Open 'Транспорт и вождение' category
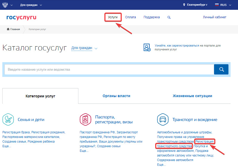Image resolution: width=238 pixels, height=167 pixels. click(x=195, y=120)
